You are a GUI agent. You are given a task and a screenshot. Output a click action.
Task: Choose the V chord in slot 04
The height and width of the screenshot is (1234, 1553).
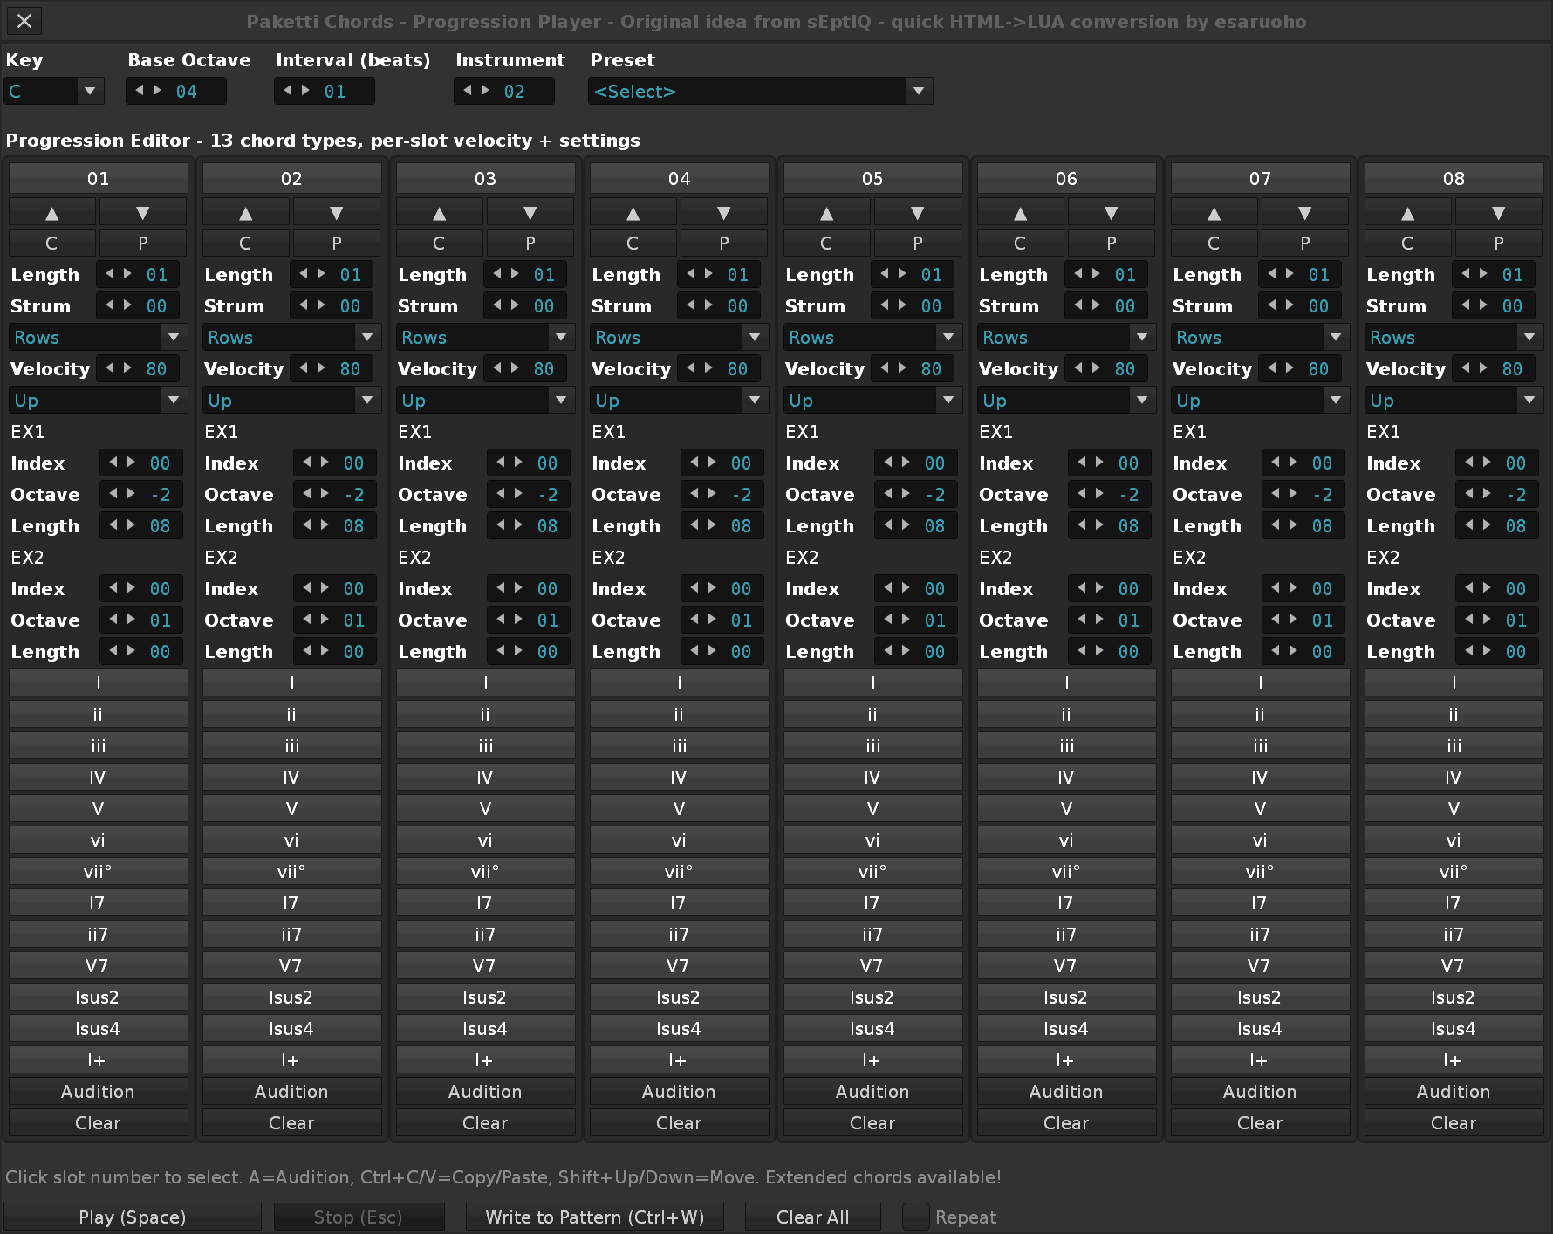point(679,808)
